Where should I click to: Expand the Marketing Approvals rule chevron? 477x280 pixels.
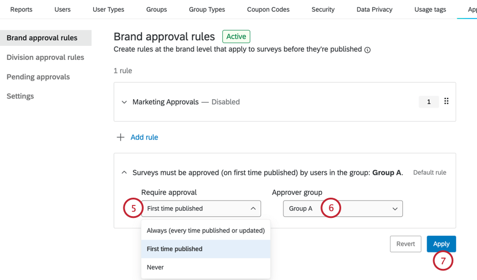point(124,102)
